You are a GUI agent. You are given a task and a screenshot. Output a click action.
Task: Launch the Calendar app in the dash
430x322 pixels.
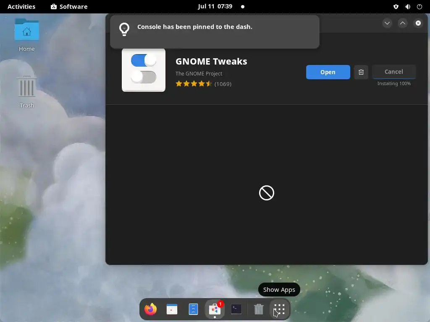(x=172, y=309)
